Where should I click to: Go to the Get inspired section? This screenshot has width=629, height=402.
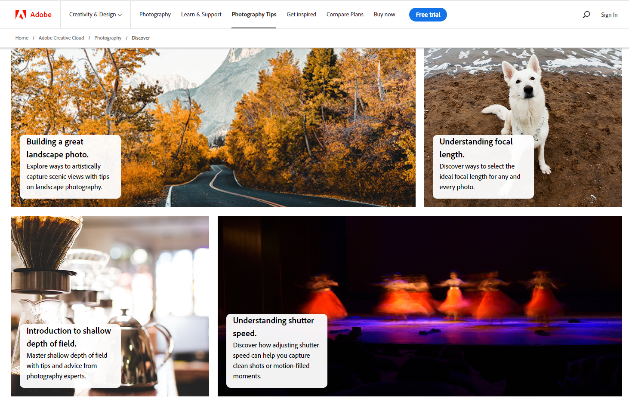click(x=301, y=14)
